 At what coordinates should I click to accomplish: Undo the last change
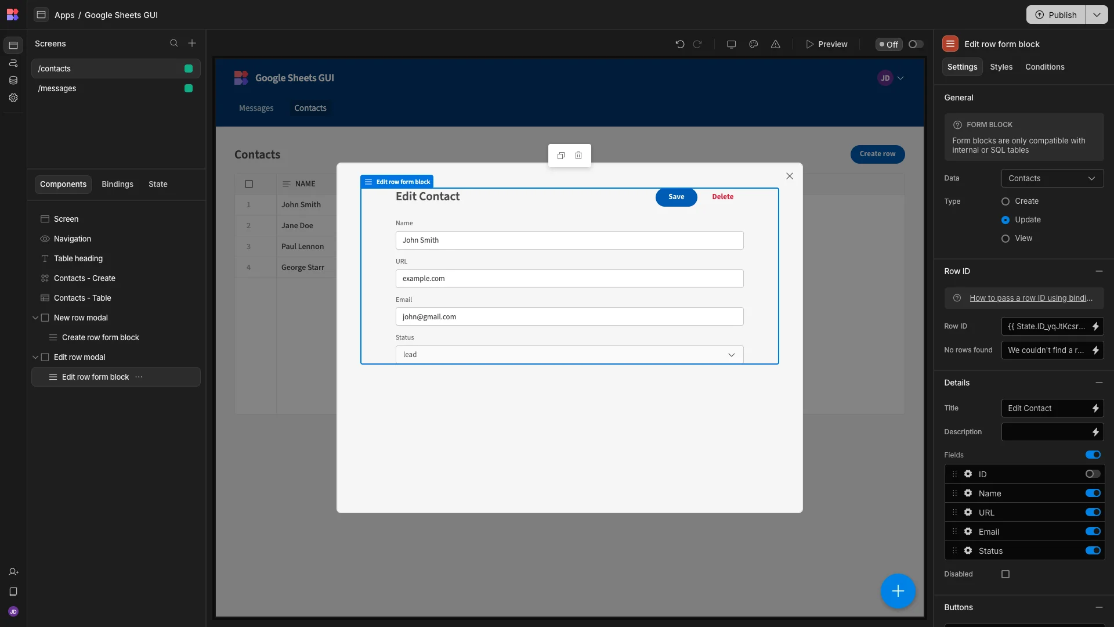[680, 44]
